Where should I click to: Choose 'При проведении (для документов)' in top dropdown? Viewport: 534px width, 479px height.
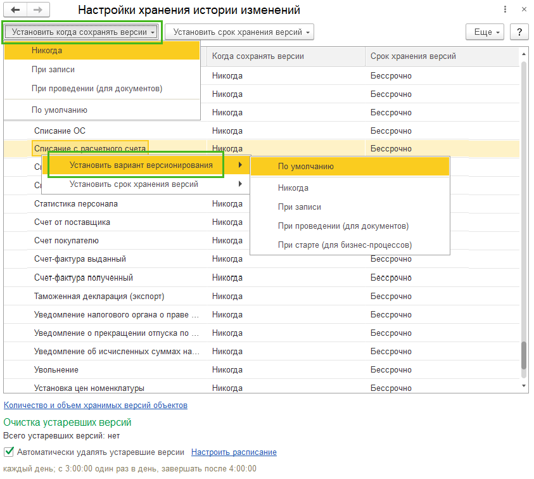coord(102,89)
